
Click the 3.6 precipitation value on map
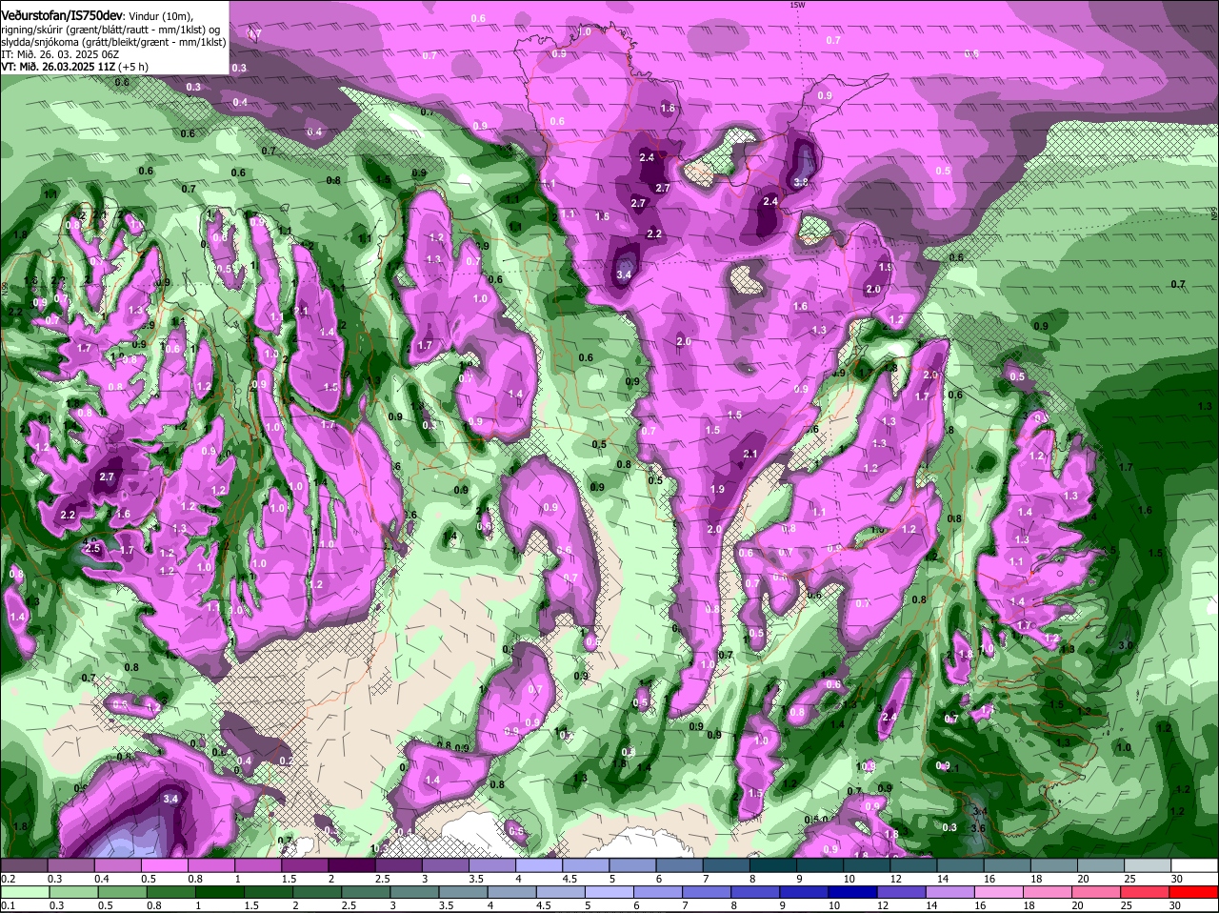pos(977,828)
